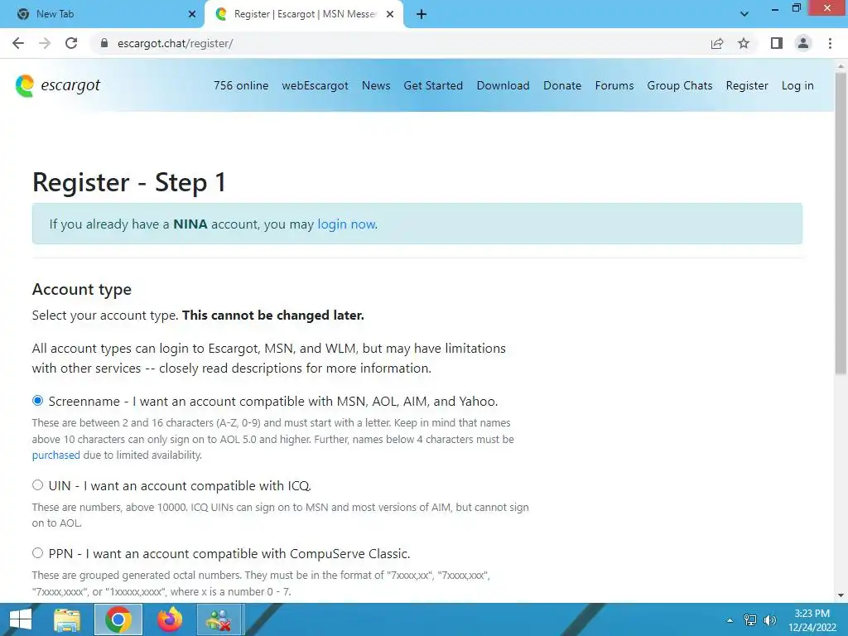Click the escargot logo
848x636 pixels.
pos(58,85)
